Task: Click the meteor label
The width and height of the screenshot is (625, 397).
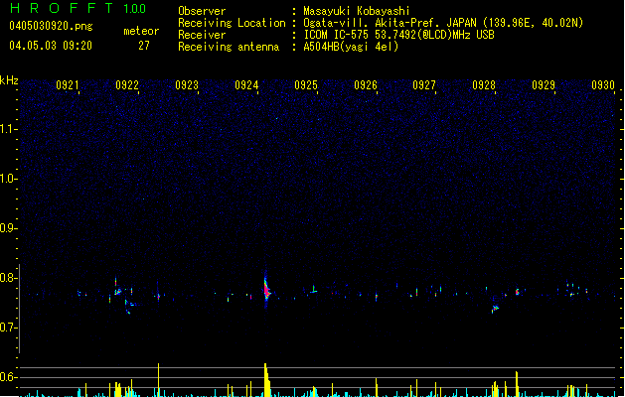Action: [141, 31]
